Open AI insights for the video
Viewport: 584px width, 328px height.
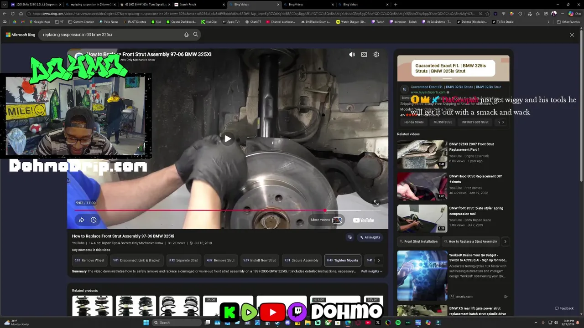pos(370,237)
